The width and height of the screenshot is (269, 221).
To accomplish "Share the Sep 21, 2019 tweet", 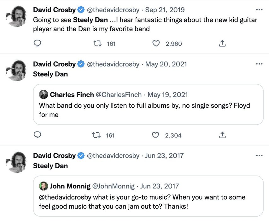I will click(x=222, y=44).
